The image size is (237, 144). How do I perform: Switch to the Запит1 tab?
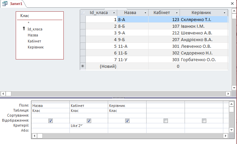coord(16,4)
